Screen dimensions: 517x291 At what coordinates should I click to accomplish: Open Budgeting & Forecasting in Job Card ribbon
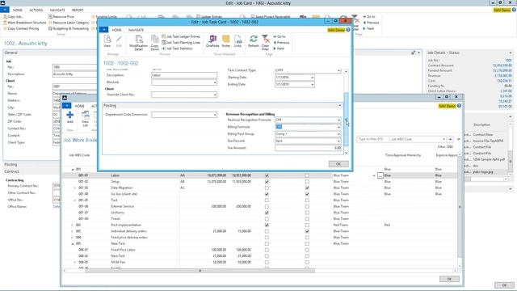coord(69,28)
